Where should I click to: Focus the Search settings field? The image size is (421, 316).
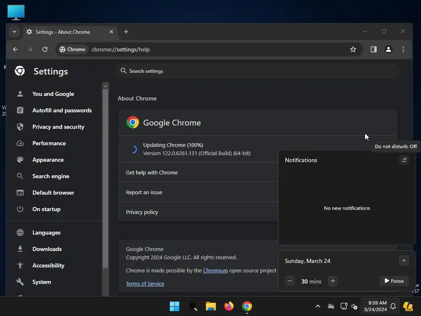tap(258, 71)
